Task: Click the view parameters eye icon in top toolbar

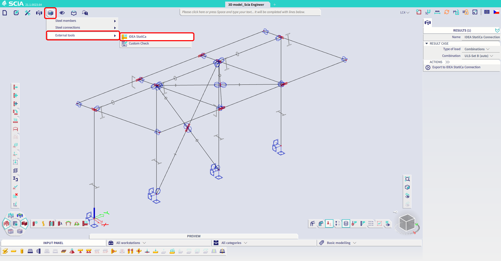Action: point(62,13)
